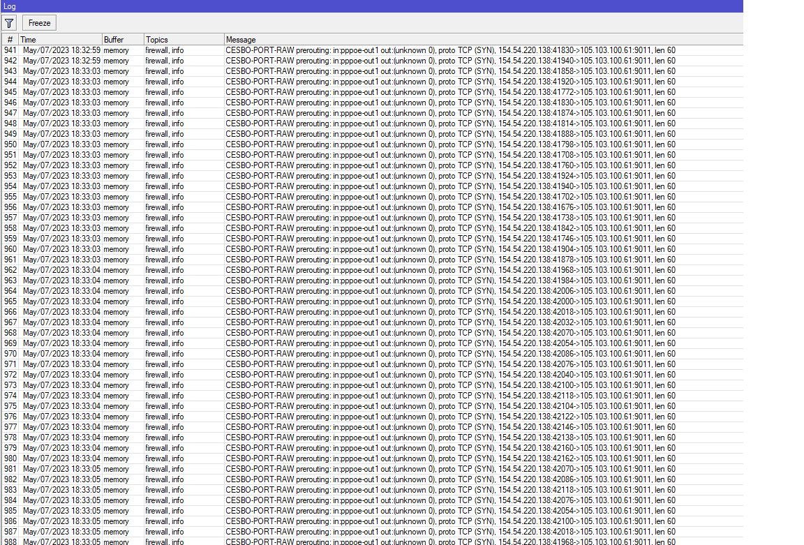Select log row number 972
This screenshot has width=804, height=545.
click(x=10, y=375)
